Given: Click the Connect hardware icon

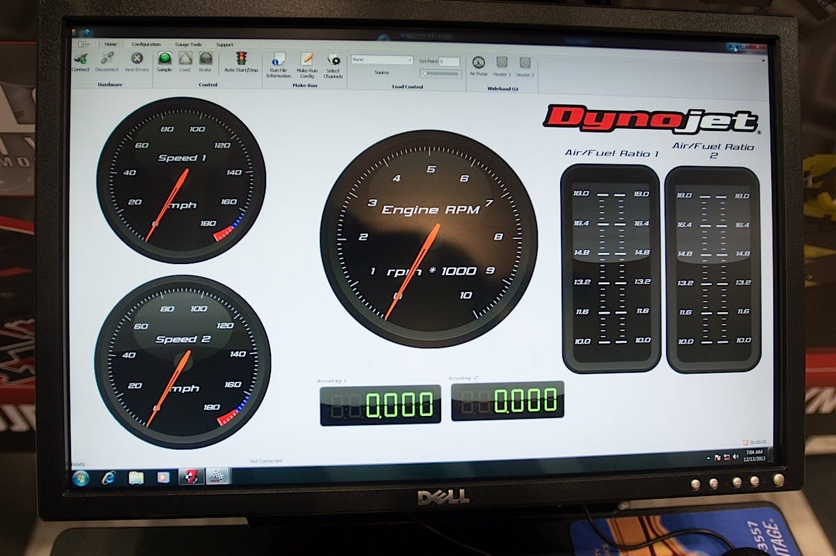Looking at the screenshot, I should click(80, 59).
